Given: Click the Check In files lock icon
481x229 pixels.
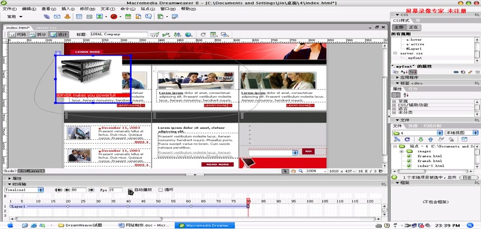Looking at the screenshot, I should [x=451, y=140].
